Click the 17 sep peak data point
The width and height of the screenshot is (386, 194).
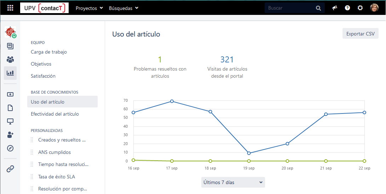pos(172,101)
